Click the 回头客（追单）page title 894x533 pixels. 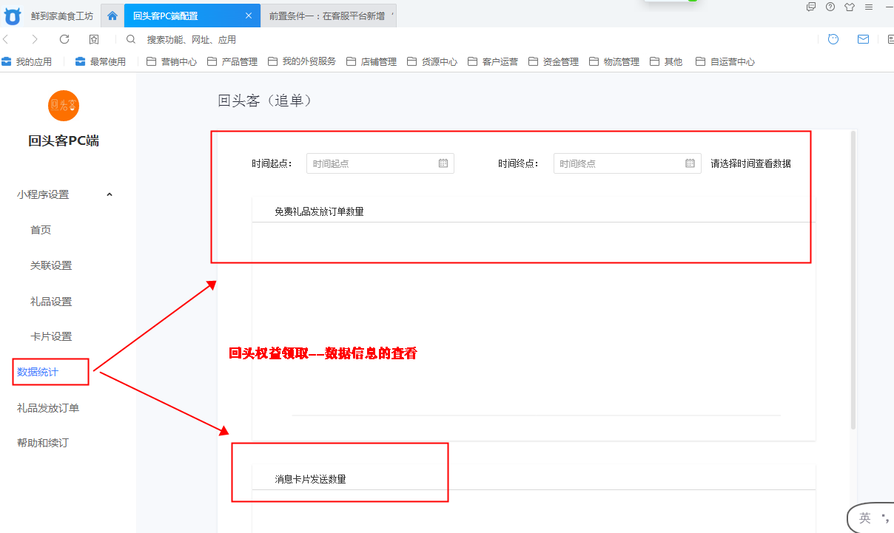coord(268,101)
